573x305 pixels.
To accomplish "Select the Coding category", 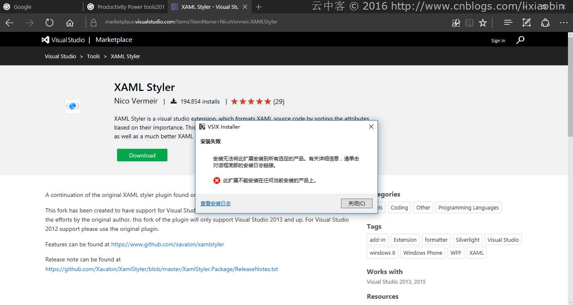I will (399, 207).
